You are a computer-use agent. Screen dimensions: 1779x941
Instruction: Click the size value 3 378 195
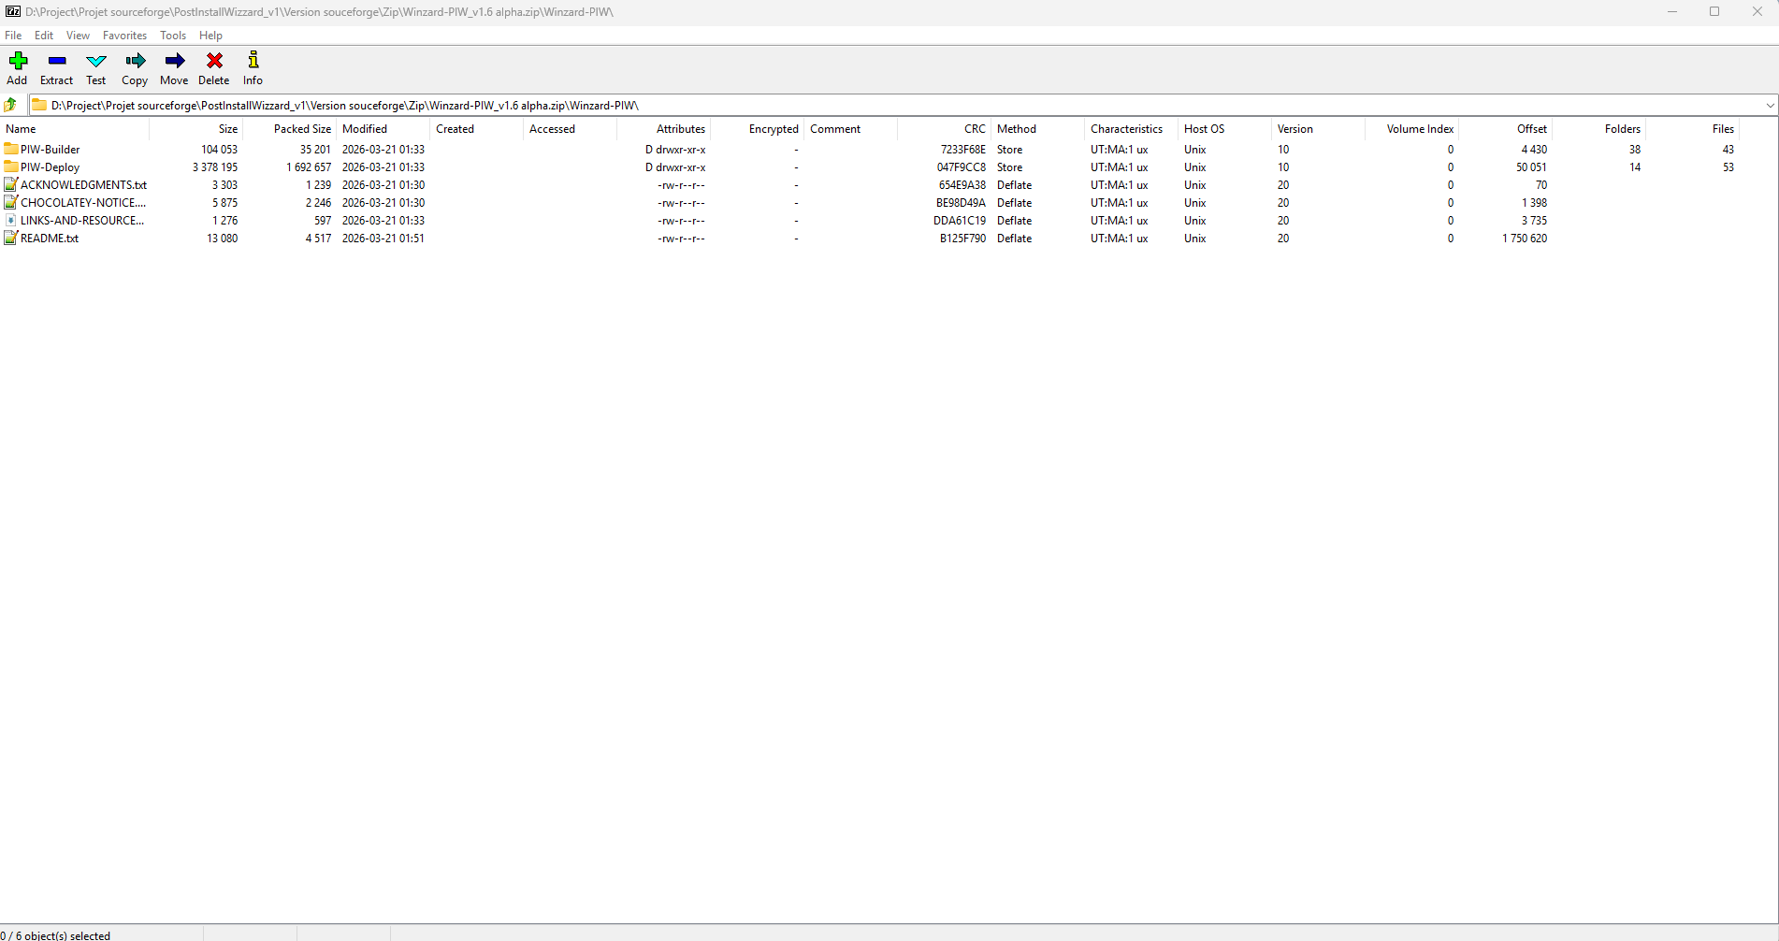215,167
